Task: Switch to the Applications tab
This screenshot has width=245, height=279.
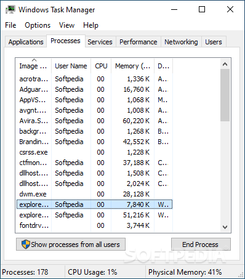Action: (x=26, y=42)
